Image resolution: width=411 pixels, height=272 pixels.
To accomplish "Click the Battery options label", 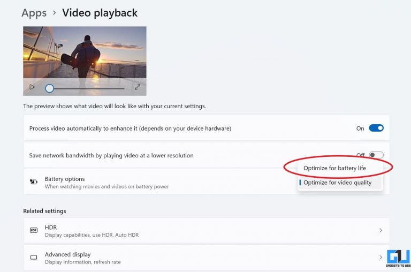I will [x=65, y=179].
